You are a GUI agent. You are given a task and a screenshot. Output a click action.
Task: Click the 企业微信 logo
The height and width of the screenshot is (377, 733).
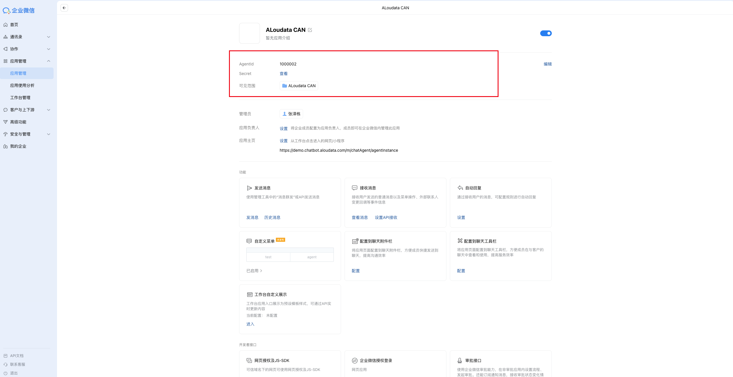click(x=19, y=10)
